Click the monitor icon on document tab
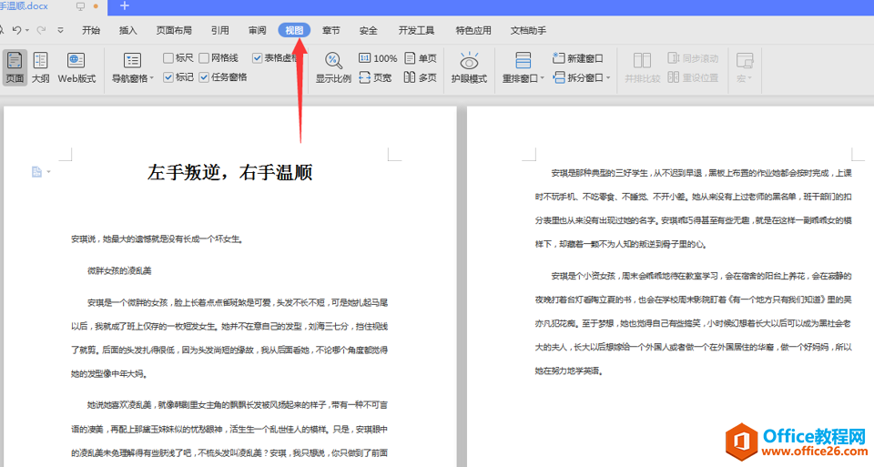This screenshot has height=467, width=874. tap(80, 6)
